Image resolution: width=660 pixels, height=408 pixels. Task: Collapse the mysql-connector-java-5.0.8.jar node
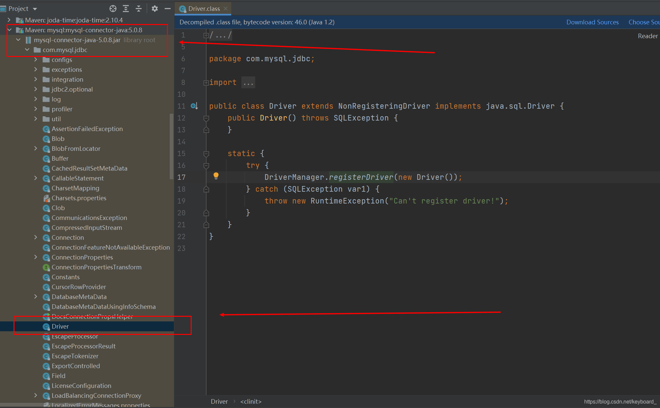coord(18,40)
